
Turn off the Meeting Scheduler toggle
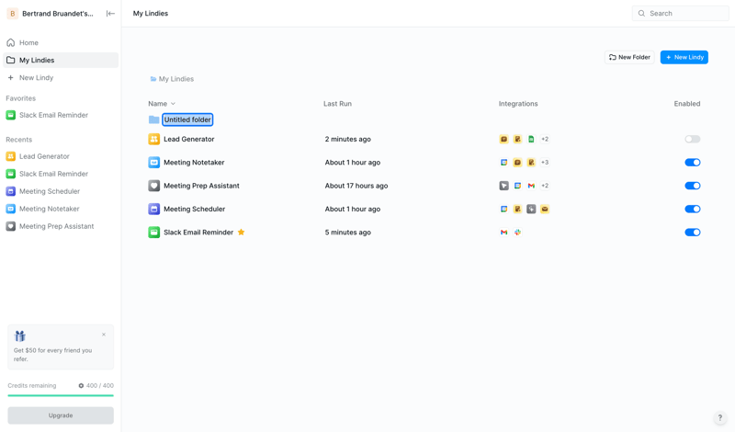pos(693,209)
